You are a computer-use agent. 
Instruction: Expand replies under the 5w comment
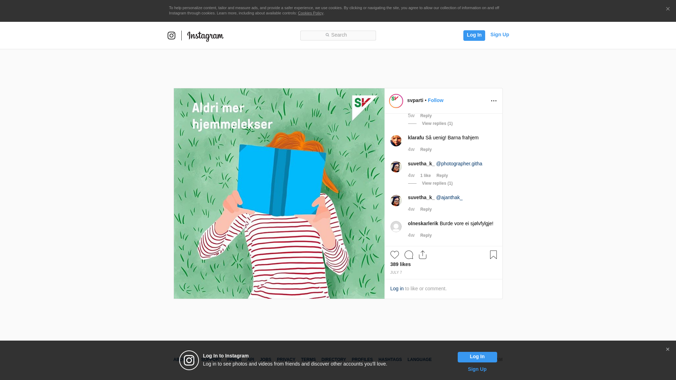(437, 123)
